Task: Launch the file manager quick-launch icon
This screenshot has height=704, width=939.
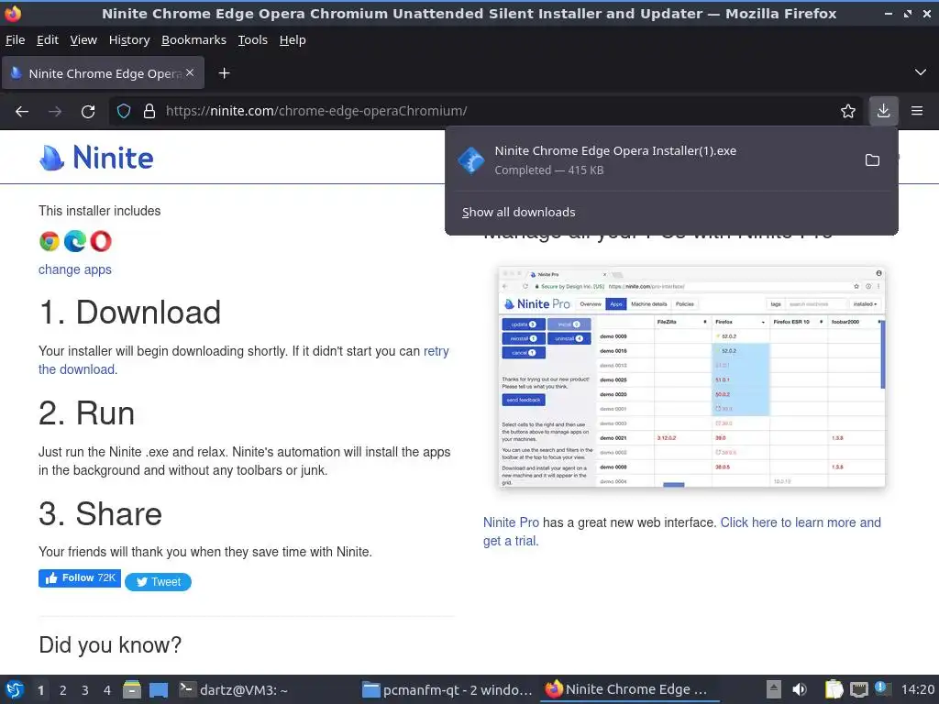Action: point(132,689)
